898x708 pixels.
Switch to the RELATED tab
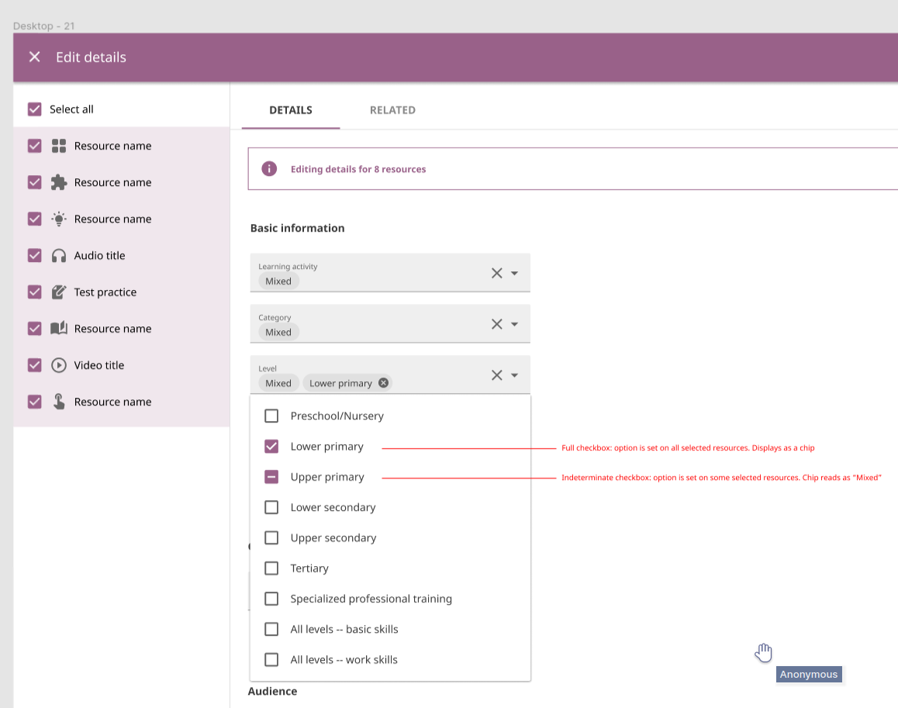[x=392, y=110]
